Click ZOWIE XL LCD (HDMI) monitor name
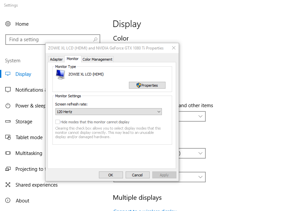Image resolution: width=302 pixels, height=211 pixels. 86,74
